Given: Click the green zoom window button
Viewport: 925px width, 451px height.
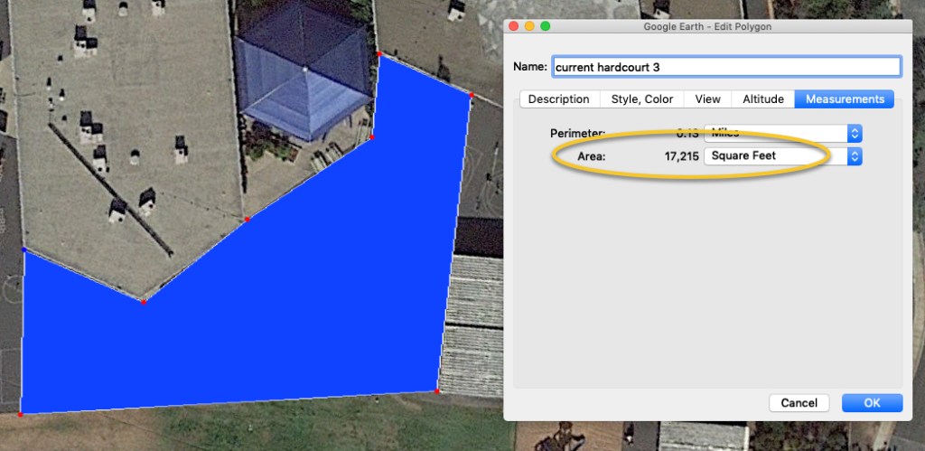Looking at the screenshot, I should pos(546,26).
